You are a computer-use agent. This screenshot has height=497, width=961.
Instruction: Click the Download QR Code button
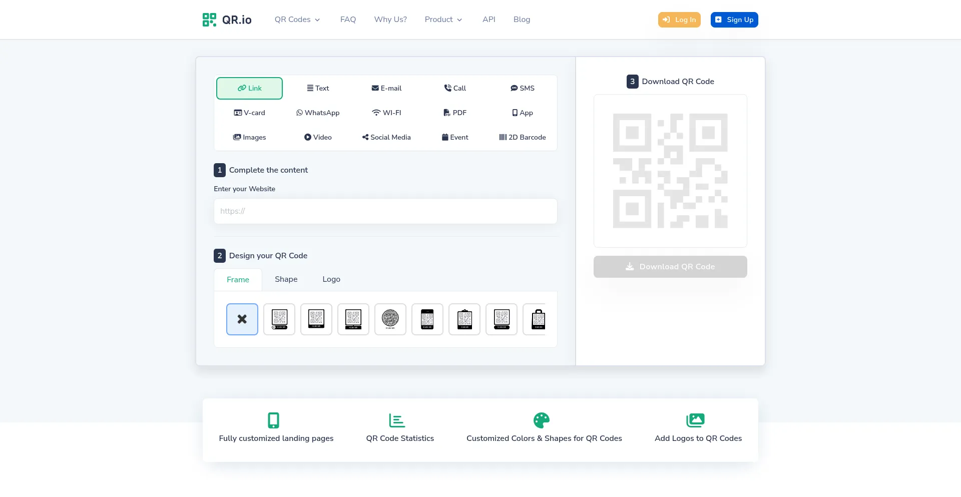tap(670, 267)
